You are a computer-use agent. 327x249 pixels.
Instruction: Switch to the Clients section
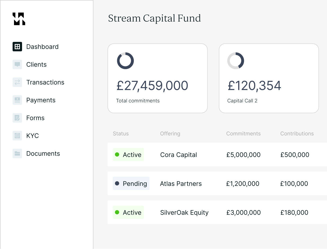click(x=36, y=64)
